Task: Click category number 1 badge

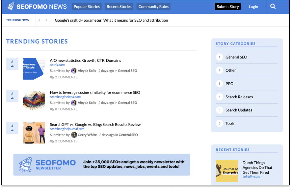Action: tap(219, 57)
